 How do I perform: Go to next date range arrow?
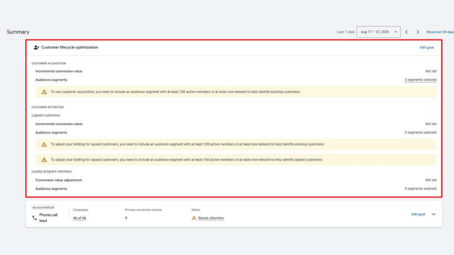click(417, 32)
